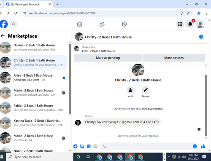This screenshot has width=211, height=161.
Task: Click the Name pencil edit icon
Action: [146, 90]
